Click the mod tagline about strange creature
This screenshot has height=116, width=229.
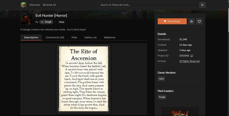click(53, 30)
